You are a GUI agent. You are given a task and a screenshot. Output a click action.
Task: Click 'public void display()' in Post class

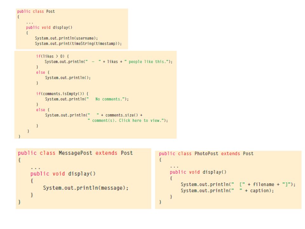click(49, 27)
